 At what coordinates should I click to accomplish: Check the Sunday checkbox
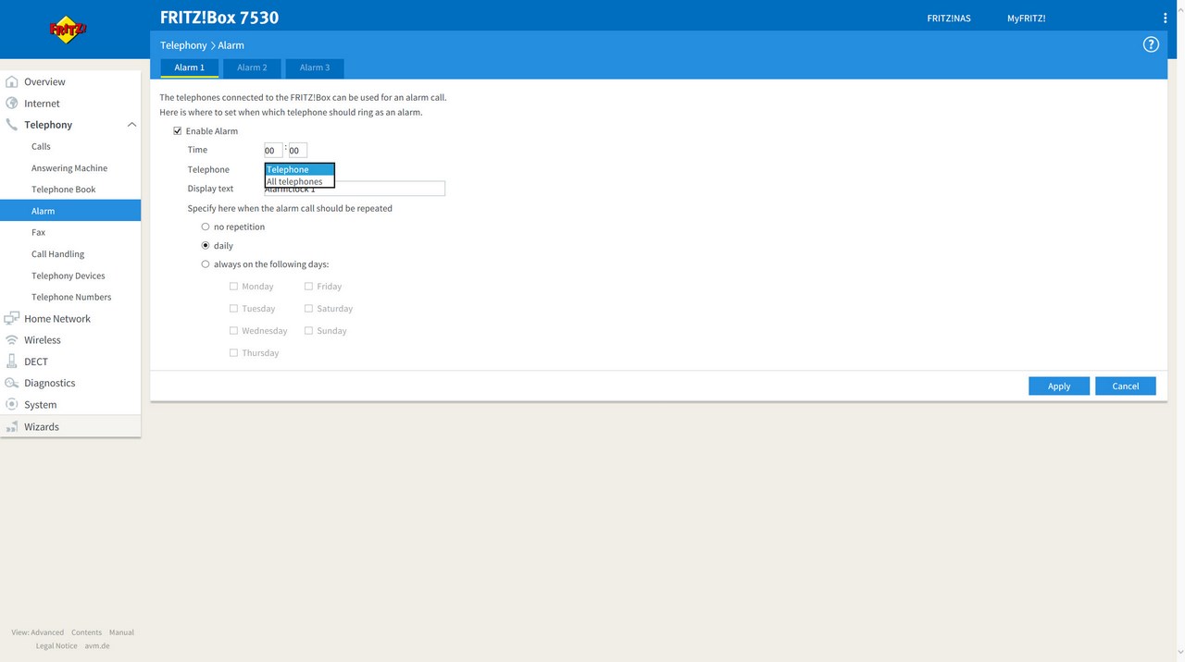click(x=308, y=331)
